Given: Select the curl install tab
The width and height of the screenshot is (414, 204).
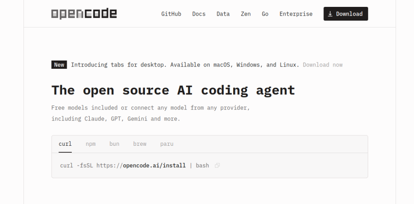Looking at the screenshot, I should click(65, 144).
